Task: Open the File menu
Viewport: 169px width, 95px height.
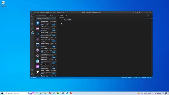Action: [35, 12]
